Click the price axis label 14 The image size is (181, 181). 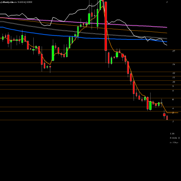[x=174, y=64]
